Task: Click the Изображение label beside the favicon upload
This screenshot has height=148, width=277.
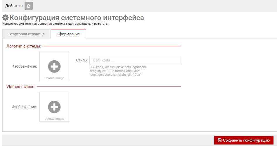Action: (24, 107)
